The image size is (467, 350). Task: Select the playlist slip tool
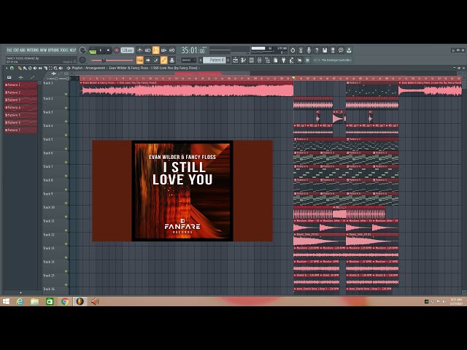pyautogui.click(x=40, y=68)
